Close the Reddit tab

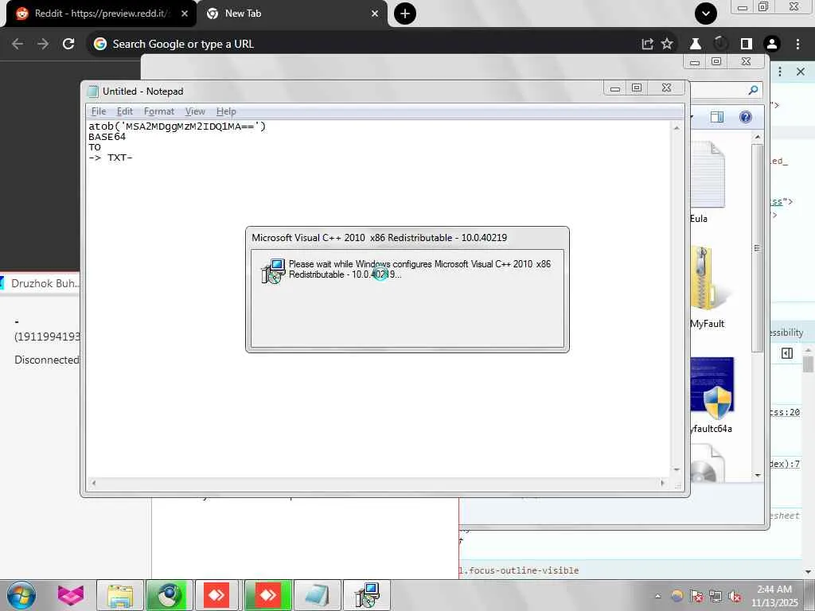tap(185, 14)
